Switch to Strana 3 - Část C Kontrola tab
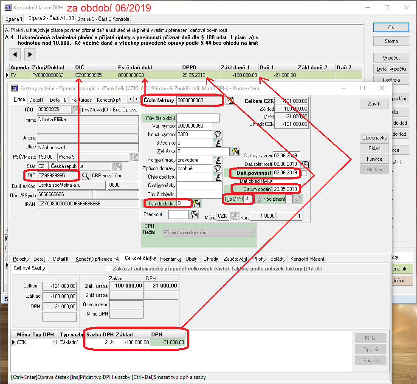 pos(103,19)
